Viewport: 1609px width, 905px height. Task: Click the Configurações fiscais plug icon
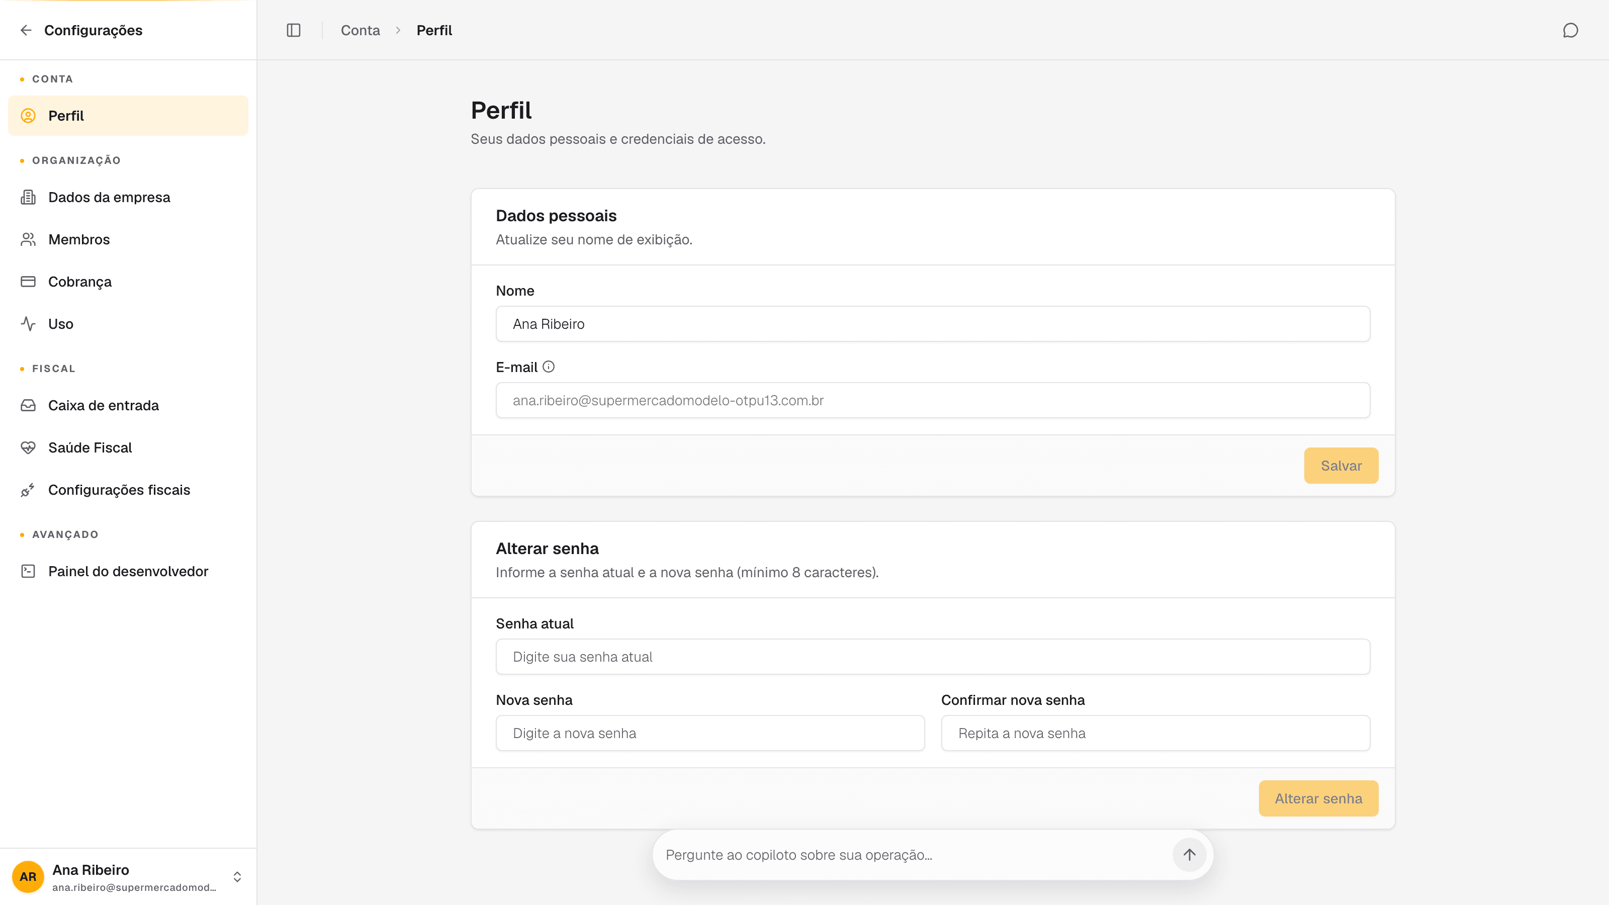pos(28,490)
